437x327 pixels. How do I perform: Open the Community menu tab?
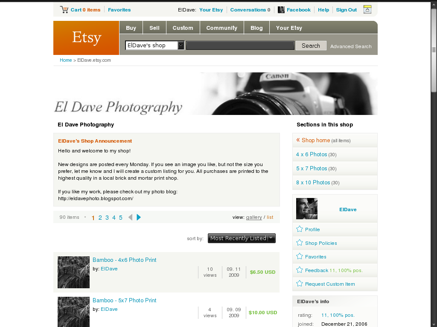pos(221,28)
